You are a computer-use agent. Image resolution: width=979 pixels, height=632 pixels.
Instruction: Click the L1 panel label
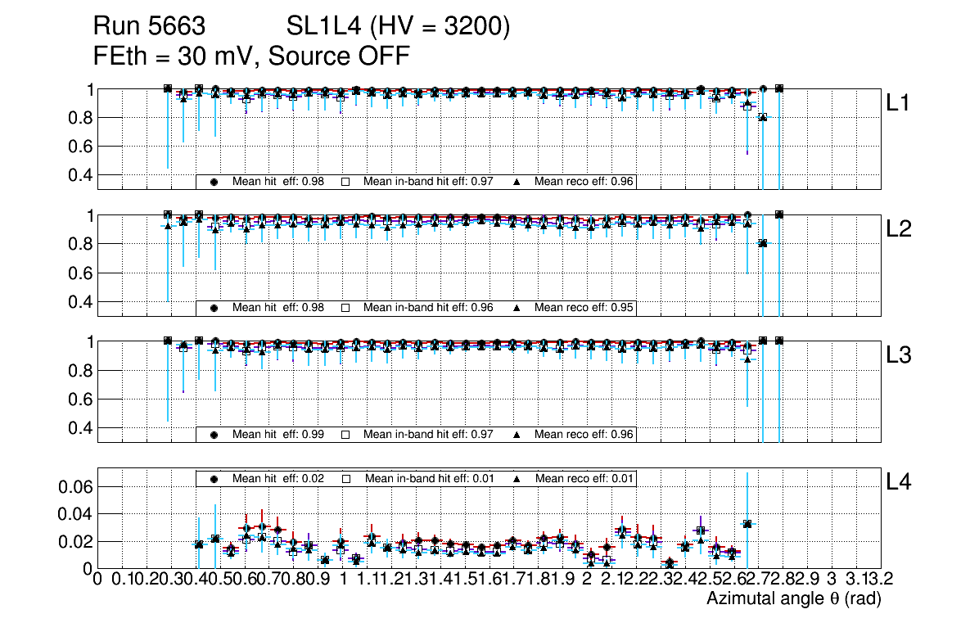click(x=900, y=103)
